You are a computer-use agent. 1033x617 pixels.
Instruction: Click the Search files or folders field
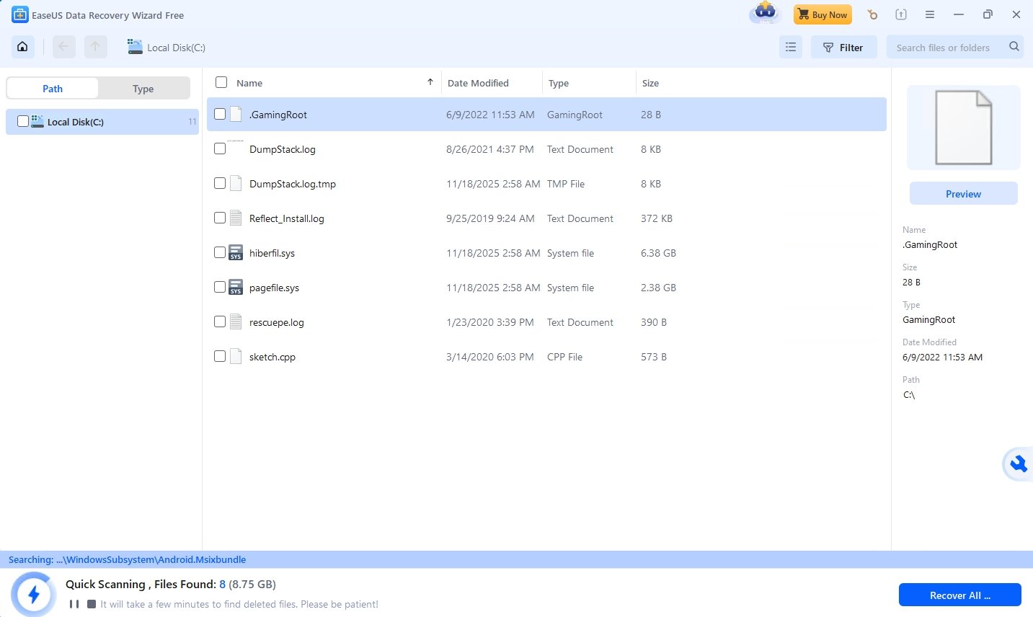[x=944, y=48]
